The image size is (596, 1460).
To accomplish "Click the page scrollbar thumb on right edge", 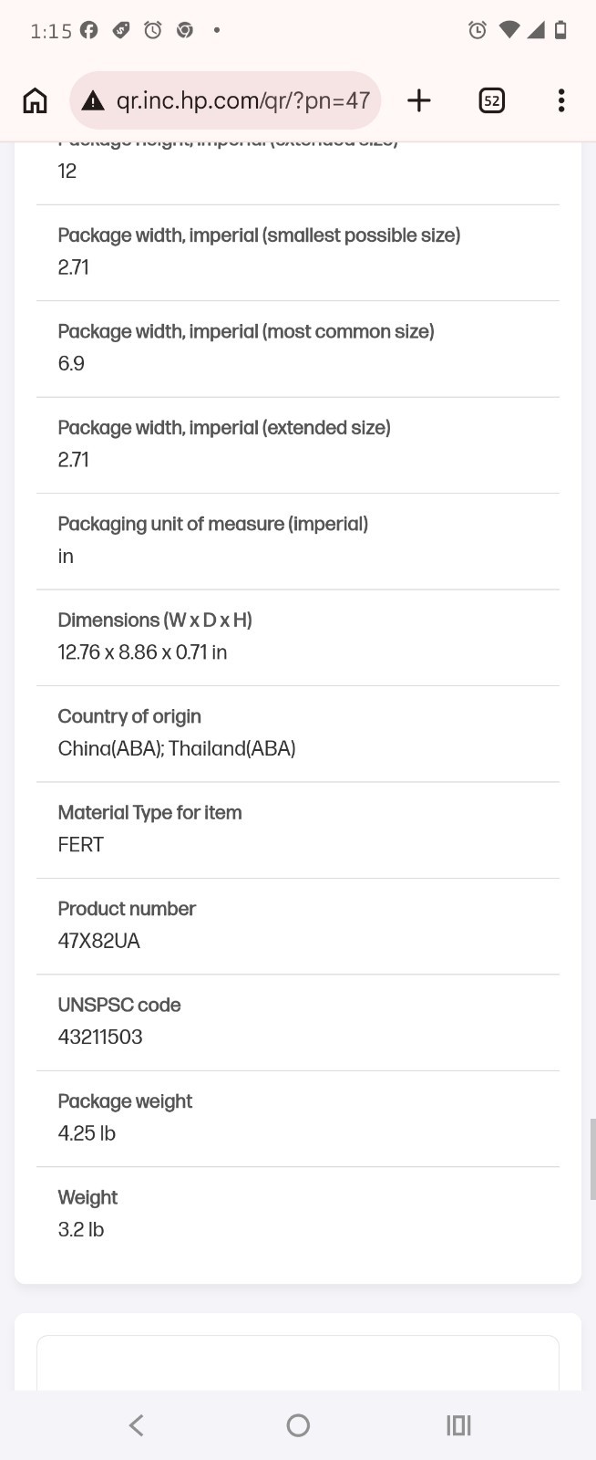I will pyautogui.click(x=593, y=1159).
